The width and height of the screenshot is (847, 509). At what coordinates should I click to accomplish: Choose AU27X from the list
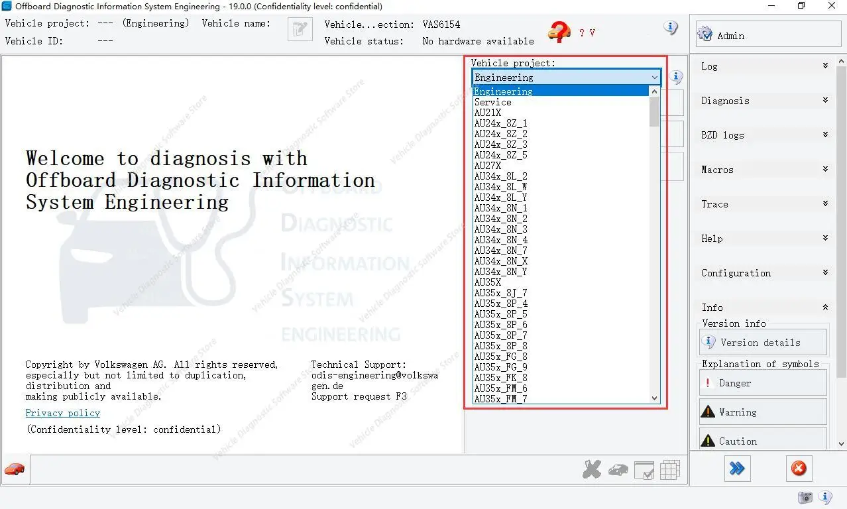click(561, 166)
